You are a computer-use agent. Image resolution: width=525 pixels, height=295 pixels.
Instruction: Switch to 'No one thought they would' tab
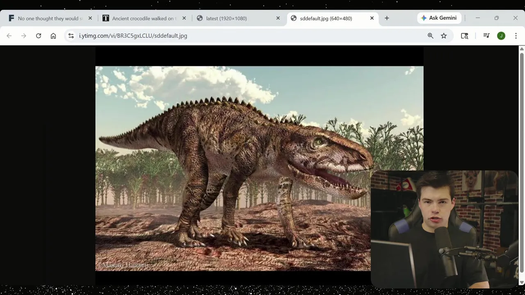coord(51,18)
